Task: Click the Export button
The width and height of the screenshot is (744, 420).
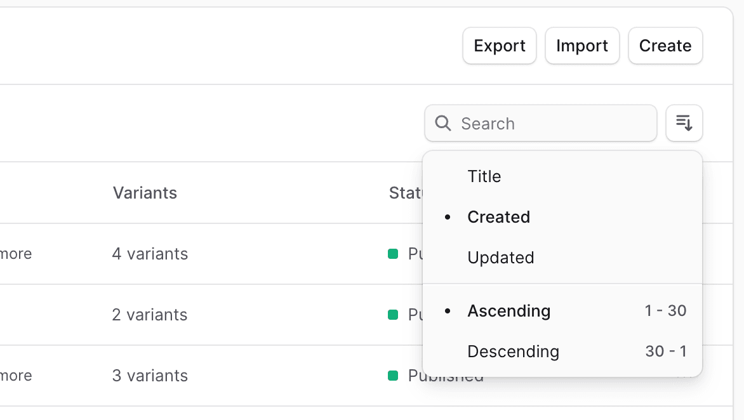Action: click(x=500, y=46)
